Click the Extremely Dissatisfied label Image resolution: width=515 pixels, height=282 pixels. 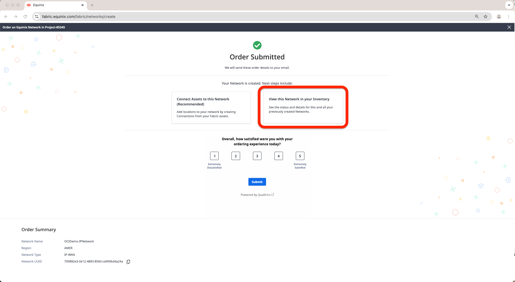pyautogui.click(x=214, y=166)
